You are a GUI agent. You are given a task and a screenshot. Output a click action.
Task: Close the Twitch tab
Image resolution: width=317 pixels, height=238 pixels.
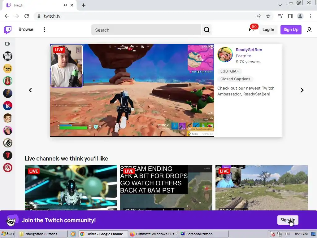72,5
